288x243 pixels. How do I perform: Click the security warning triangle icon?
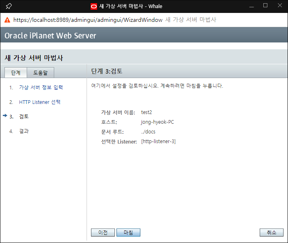coord(7,20)
